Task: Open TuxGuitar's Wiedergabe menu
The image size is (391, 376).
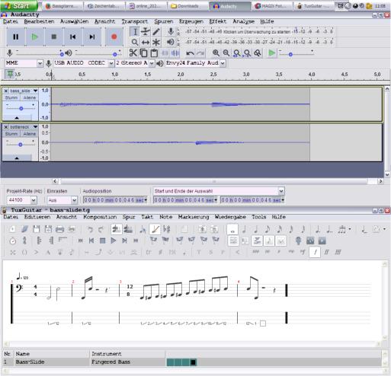Action: (230, 217)
